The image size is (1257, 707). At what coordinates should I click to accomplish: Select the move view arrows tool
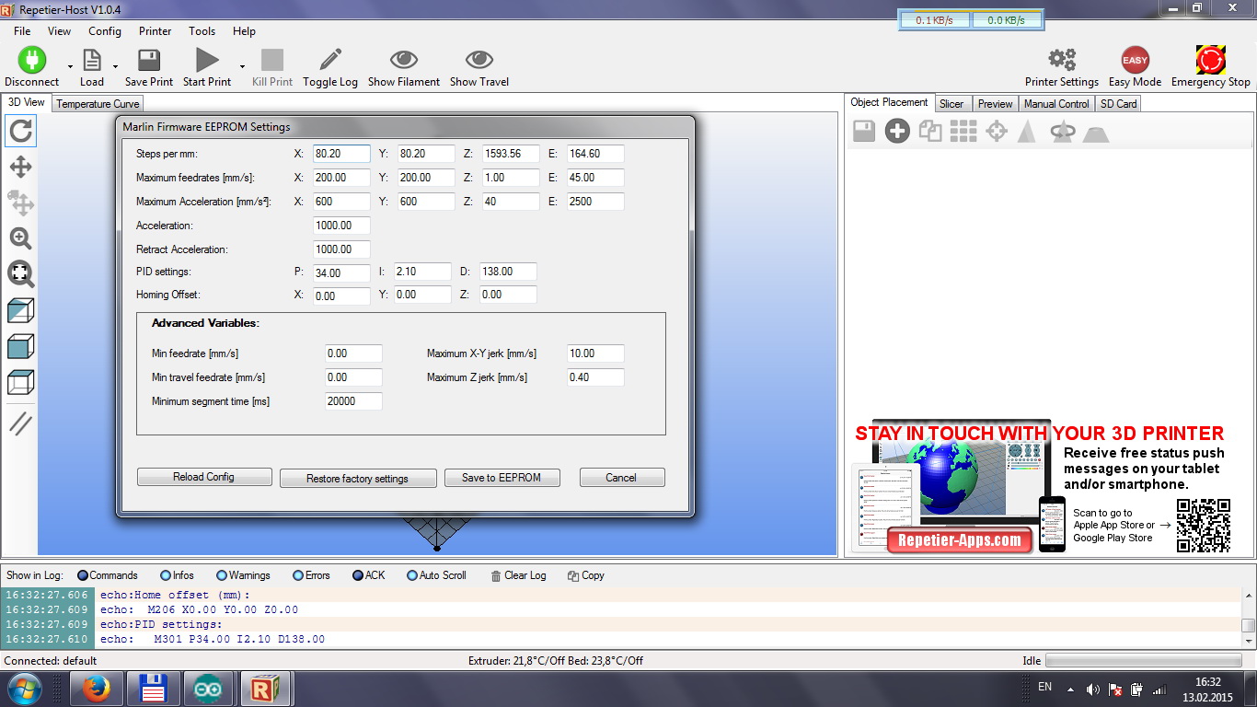click(x=20, y=167)
